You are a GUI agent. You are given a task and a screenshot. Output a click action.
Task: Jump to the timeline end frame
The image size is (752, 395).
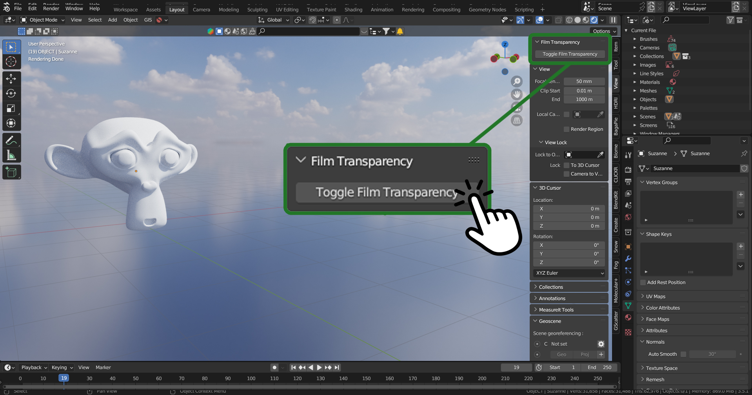[x=337, y=368]
